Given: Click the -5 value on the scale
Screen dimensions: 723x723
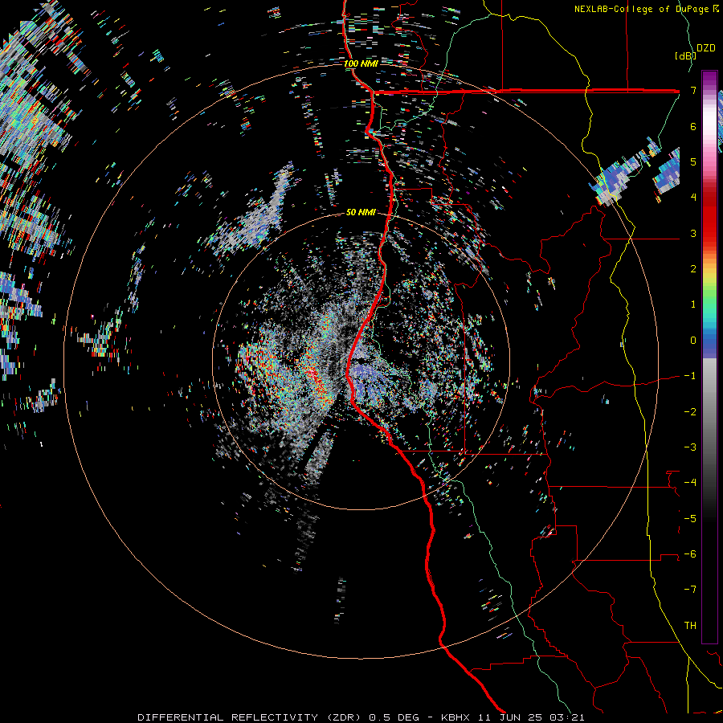Looking at the screenshot, I should pos(690,519).
